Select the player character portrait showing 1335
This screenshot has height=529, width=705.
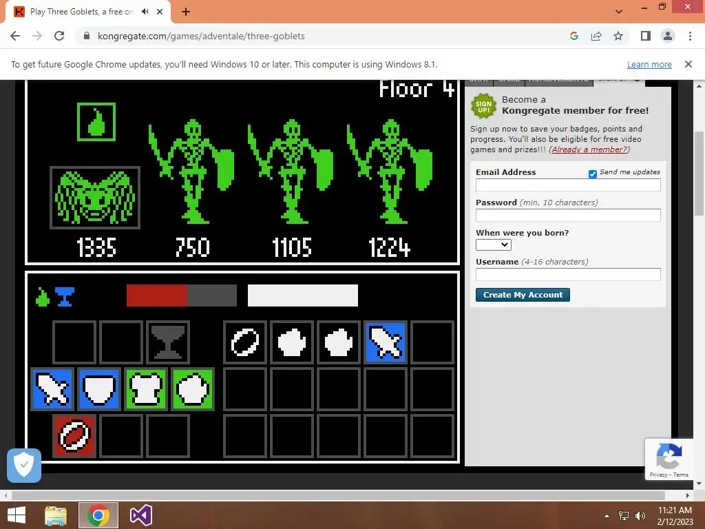pyautogui.click(x=95, y=198)
